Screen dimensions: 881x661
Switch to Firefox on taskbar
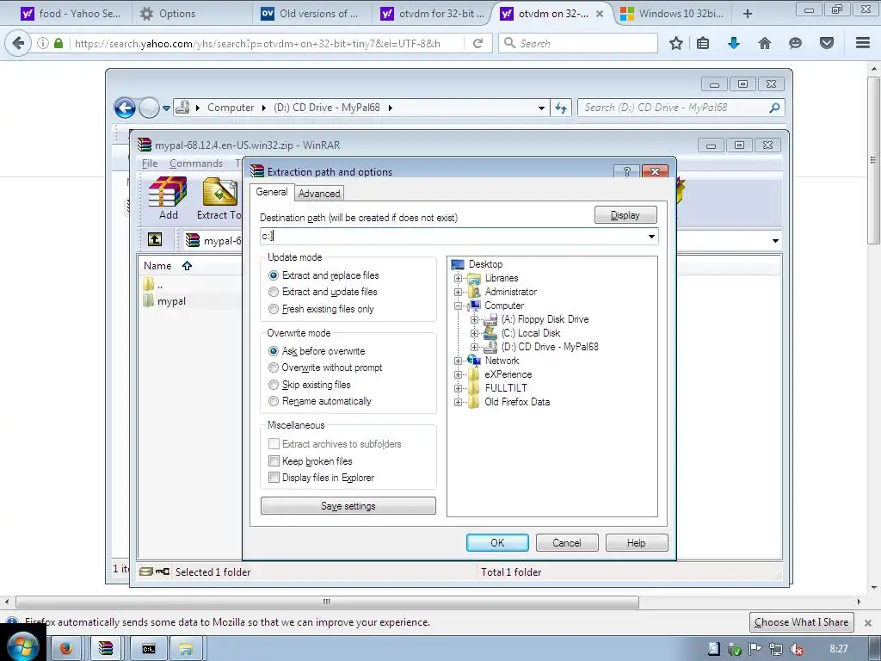click(x=66, y=649)
